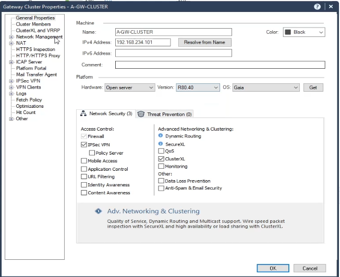Switch to the Threat Prevention (0) tab
This screenshot has width=340, height=277.
(x=164, y=114)
